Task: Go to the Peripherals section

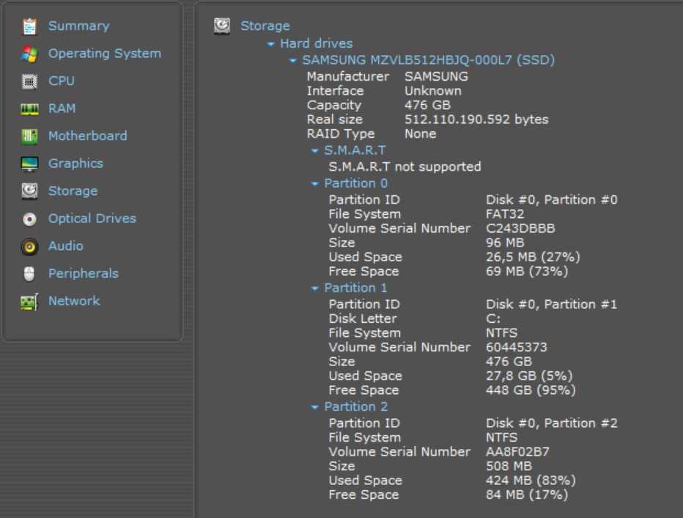Action: tap(83, 274)
